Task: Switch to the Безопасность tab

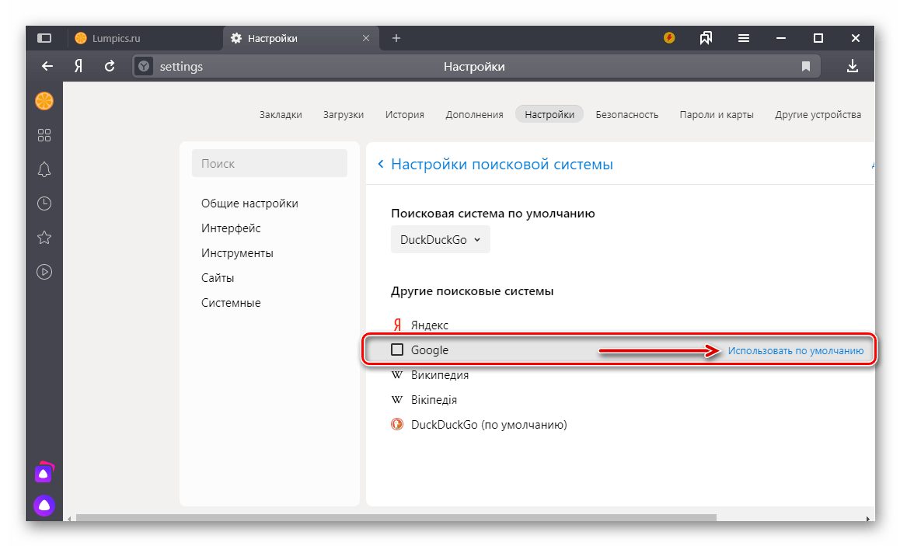Action: pos(626,114)
